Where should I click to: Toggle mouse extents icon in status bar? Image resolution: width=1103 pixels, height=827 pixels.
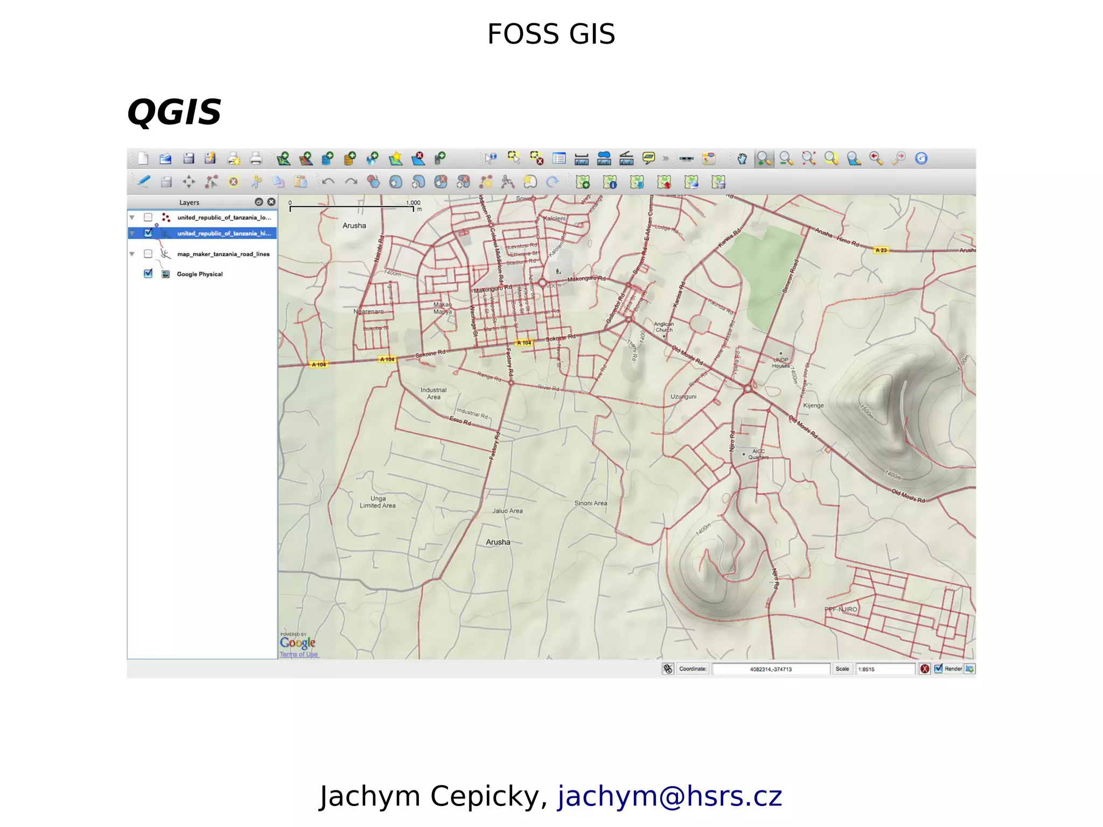(668, 669)
